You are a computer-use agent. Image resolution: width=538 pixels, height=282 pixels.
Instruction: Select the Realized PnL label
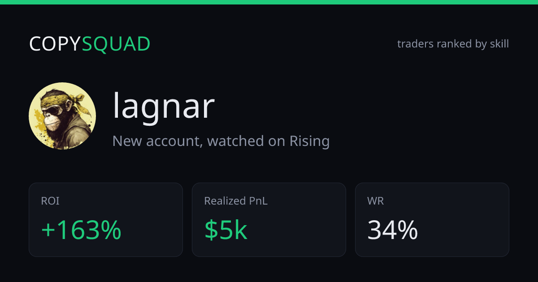coord(236,201)
